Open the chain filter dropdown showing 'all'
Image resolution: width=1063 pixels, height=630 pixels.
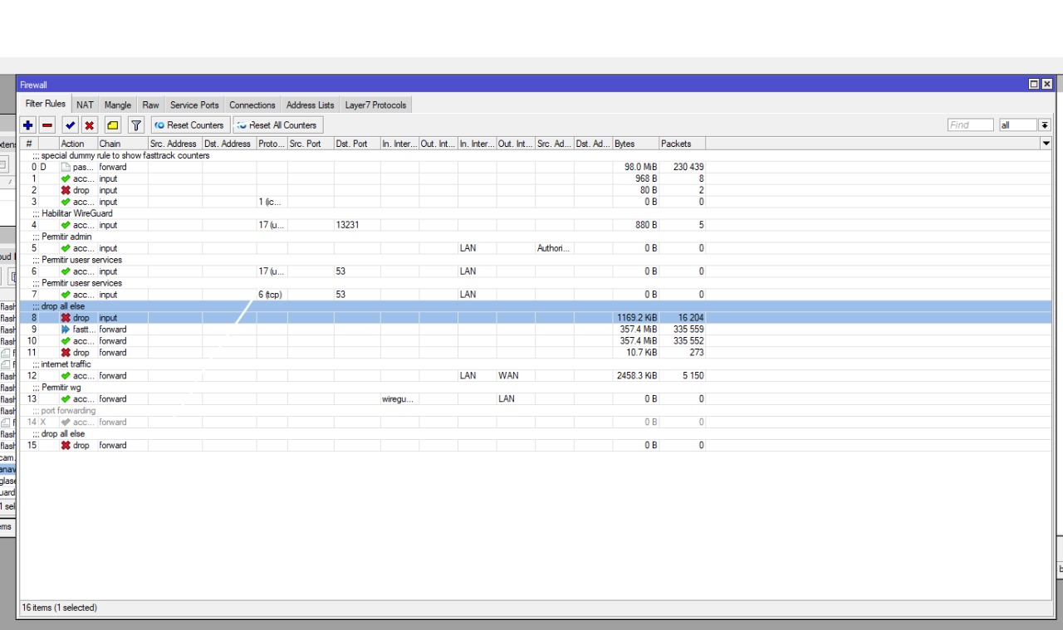(x=1025, y=125)
